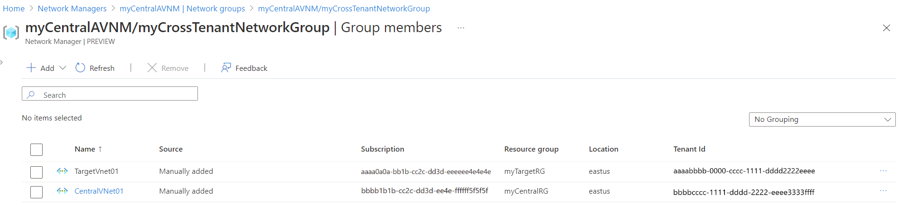Viewport: 902px width, 213px height.
Task: Open more options for CentralVNet01 row
Action: 883,191
